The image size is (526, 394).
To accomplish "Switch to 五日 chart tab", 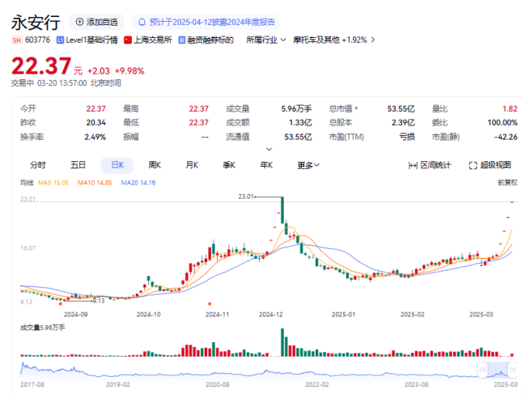I will point(78,165).
